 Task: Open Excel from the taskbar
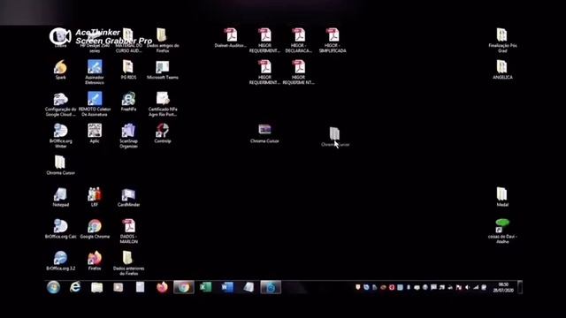pos(206,287)
